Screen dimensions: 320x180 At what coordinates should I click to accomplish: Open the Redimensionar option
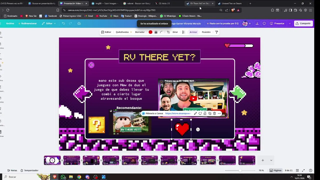pyautogui.click(x=28, y=23)
